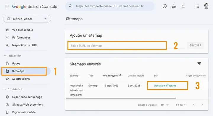Sort by the Pages découvertes column header

pos(196,75)
